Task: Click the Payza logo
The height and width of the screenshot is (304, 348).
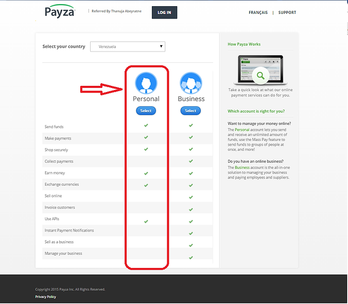Action: (60, 11)
